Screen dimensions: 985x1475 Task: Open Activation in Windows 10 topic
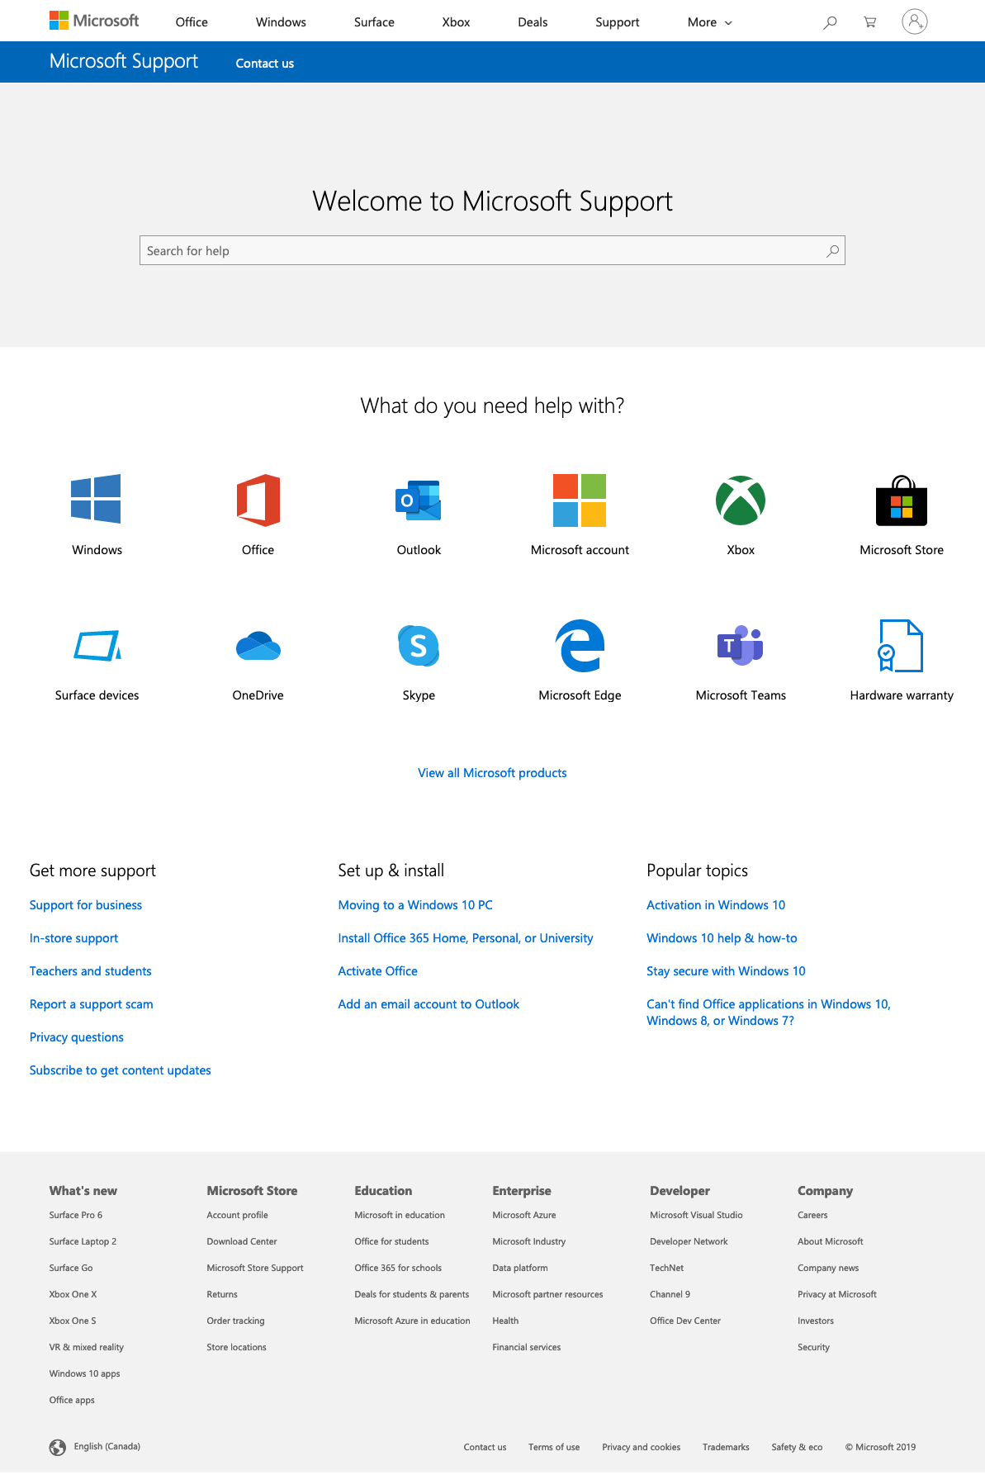pyautogui.click(x=716, y=905)
